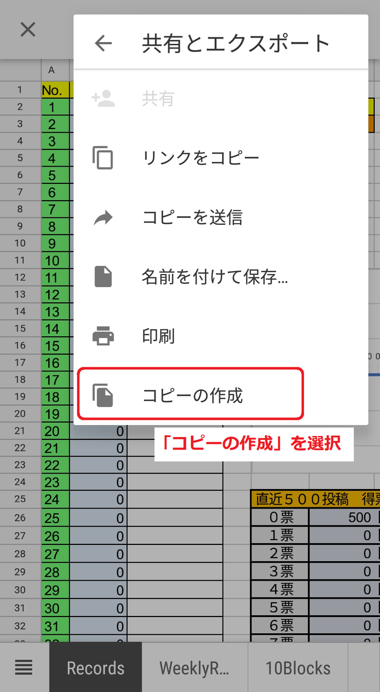This screenshot has height=692, width=380.
Task: Open the 10Blocks sheet tab
Action: point(298,668)
